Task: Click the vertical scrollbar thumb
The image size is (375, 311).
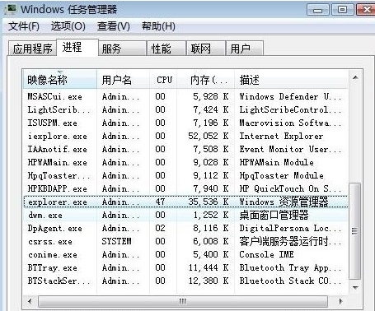Action: coord(355,231)
